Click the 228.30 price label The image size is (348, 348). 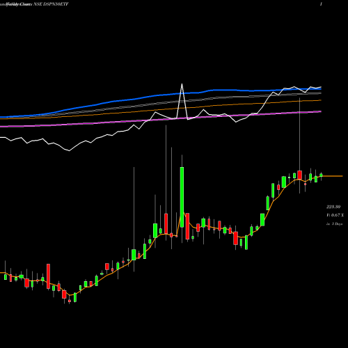pos(333,207)
